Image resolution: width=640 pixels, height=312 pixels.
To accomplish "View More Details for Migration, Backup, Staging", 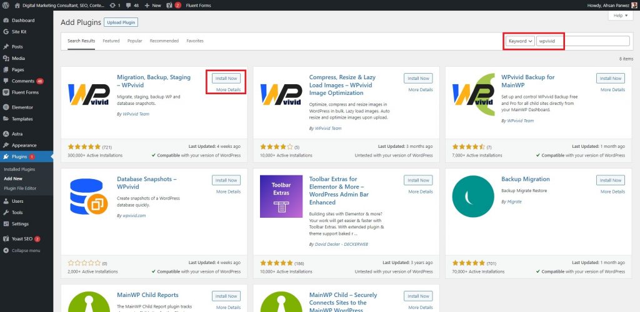I will 228,90.
